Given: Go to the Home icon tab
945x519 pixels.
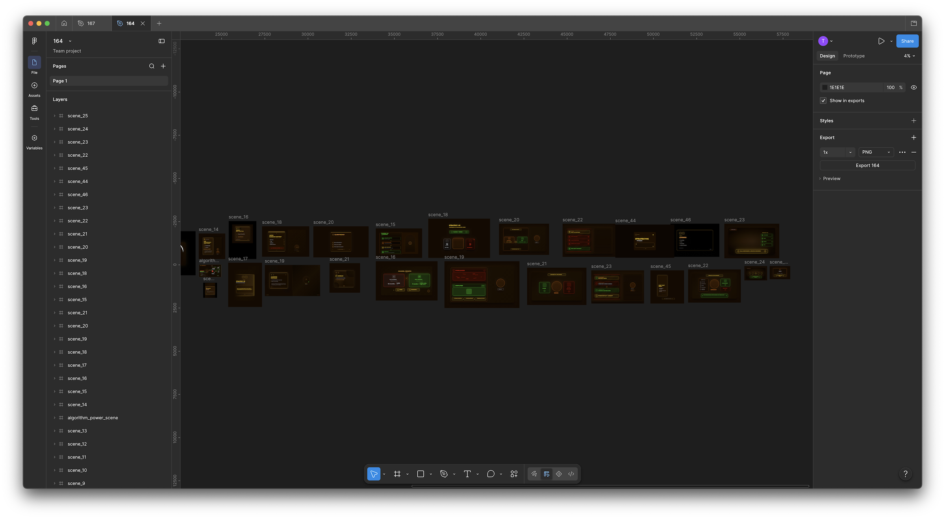Looking at the screenshot, I should (64, 23).
